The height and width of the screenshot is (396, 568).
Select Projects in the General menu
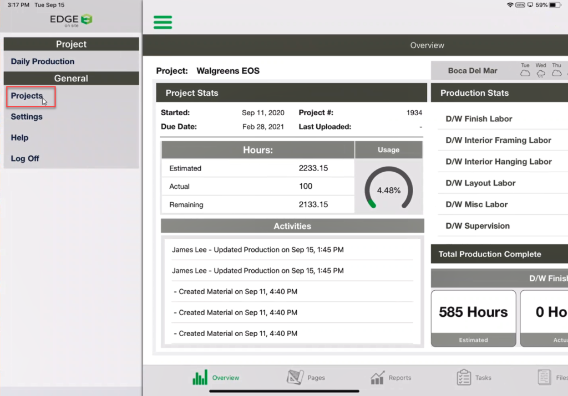[27, 96]
